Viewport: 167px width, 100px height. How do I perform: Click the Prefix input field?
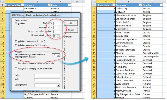(x=47, y=76)
